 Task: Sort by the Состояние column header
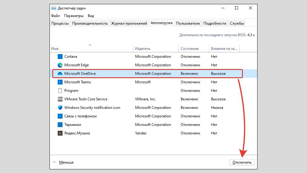194,48
